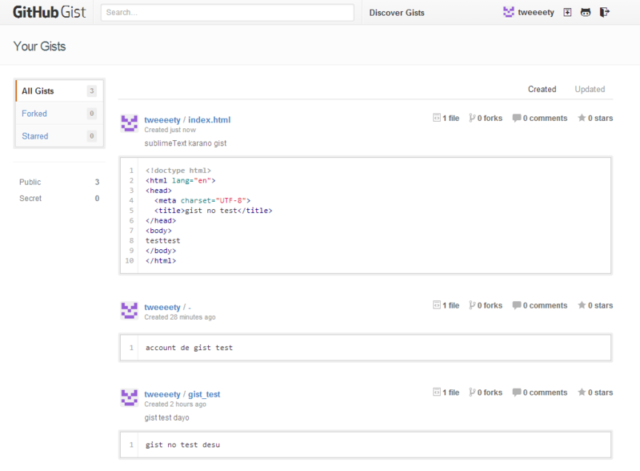Open tweeeety link on 28 minutes ago gist
The height and width of the screenshot is (471, 640).
point(162,307)
